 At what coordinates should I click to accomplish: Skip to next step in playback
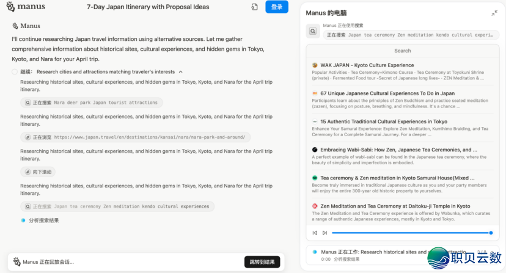(x=324, y=233)
